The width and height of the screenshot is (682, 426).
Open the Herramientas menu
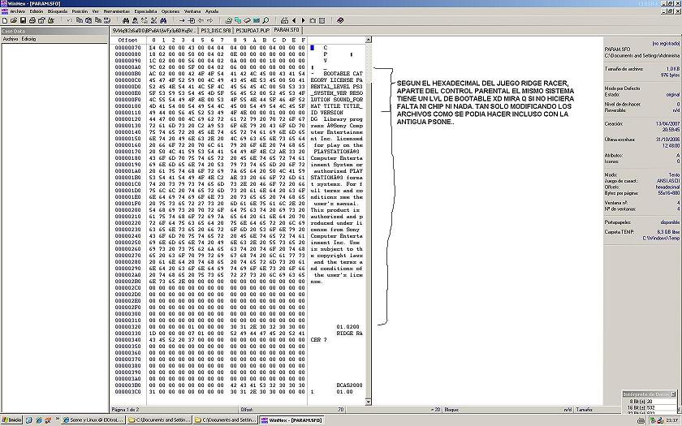(117, 11)
